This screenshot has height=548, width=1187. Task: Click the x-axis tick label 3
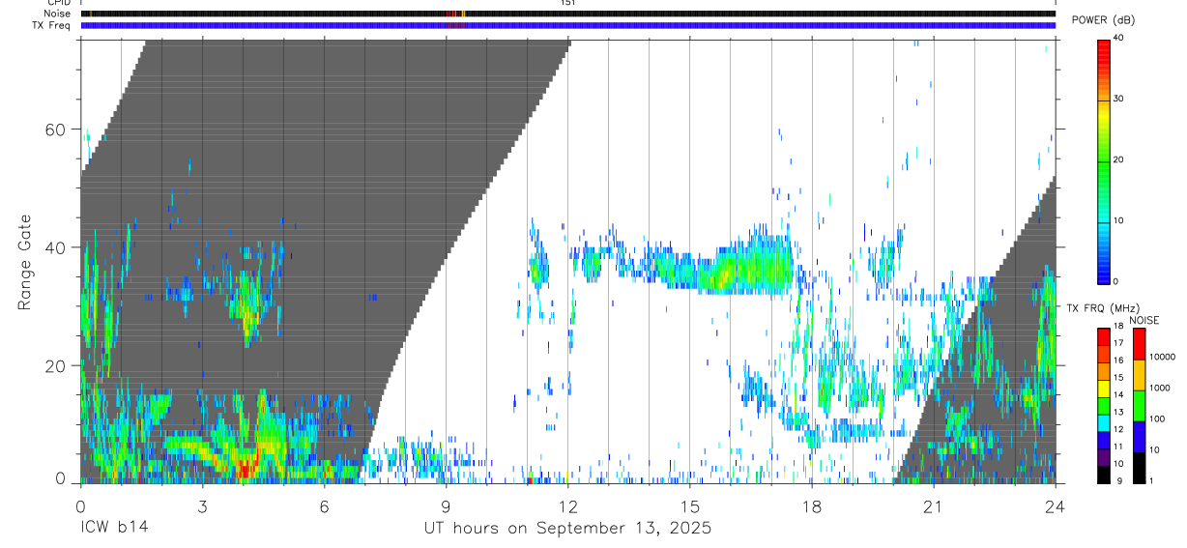point(202,505)
